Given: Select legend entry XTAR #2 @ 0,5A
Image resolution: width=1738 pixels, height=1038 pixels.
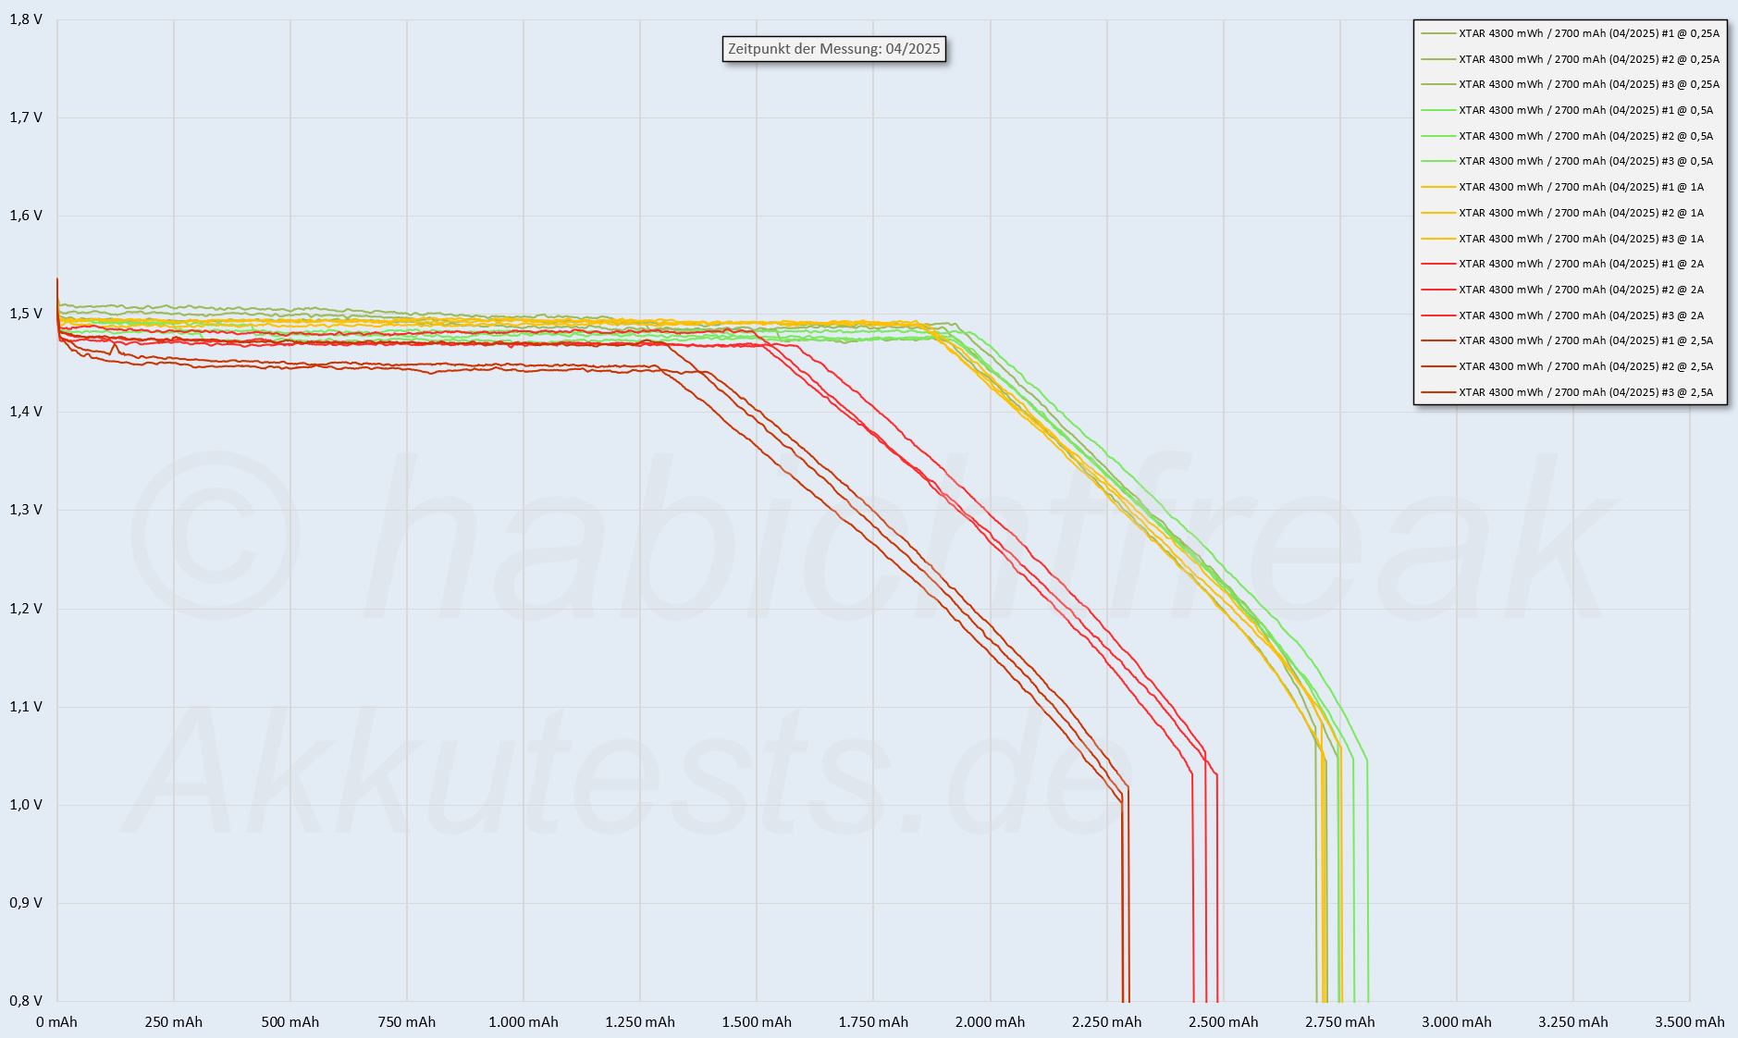Looking at the screenshot, I should (x=1567, y=136).
